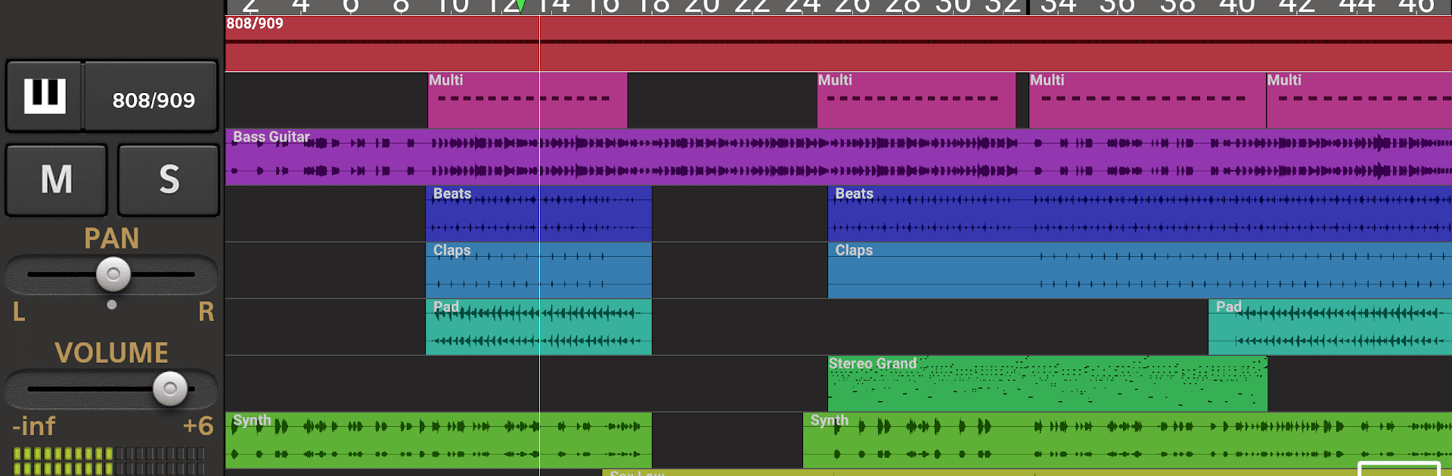Select the second Claps clip
This screenshot has height=476, width=1452.
coord(1140,270)
